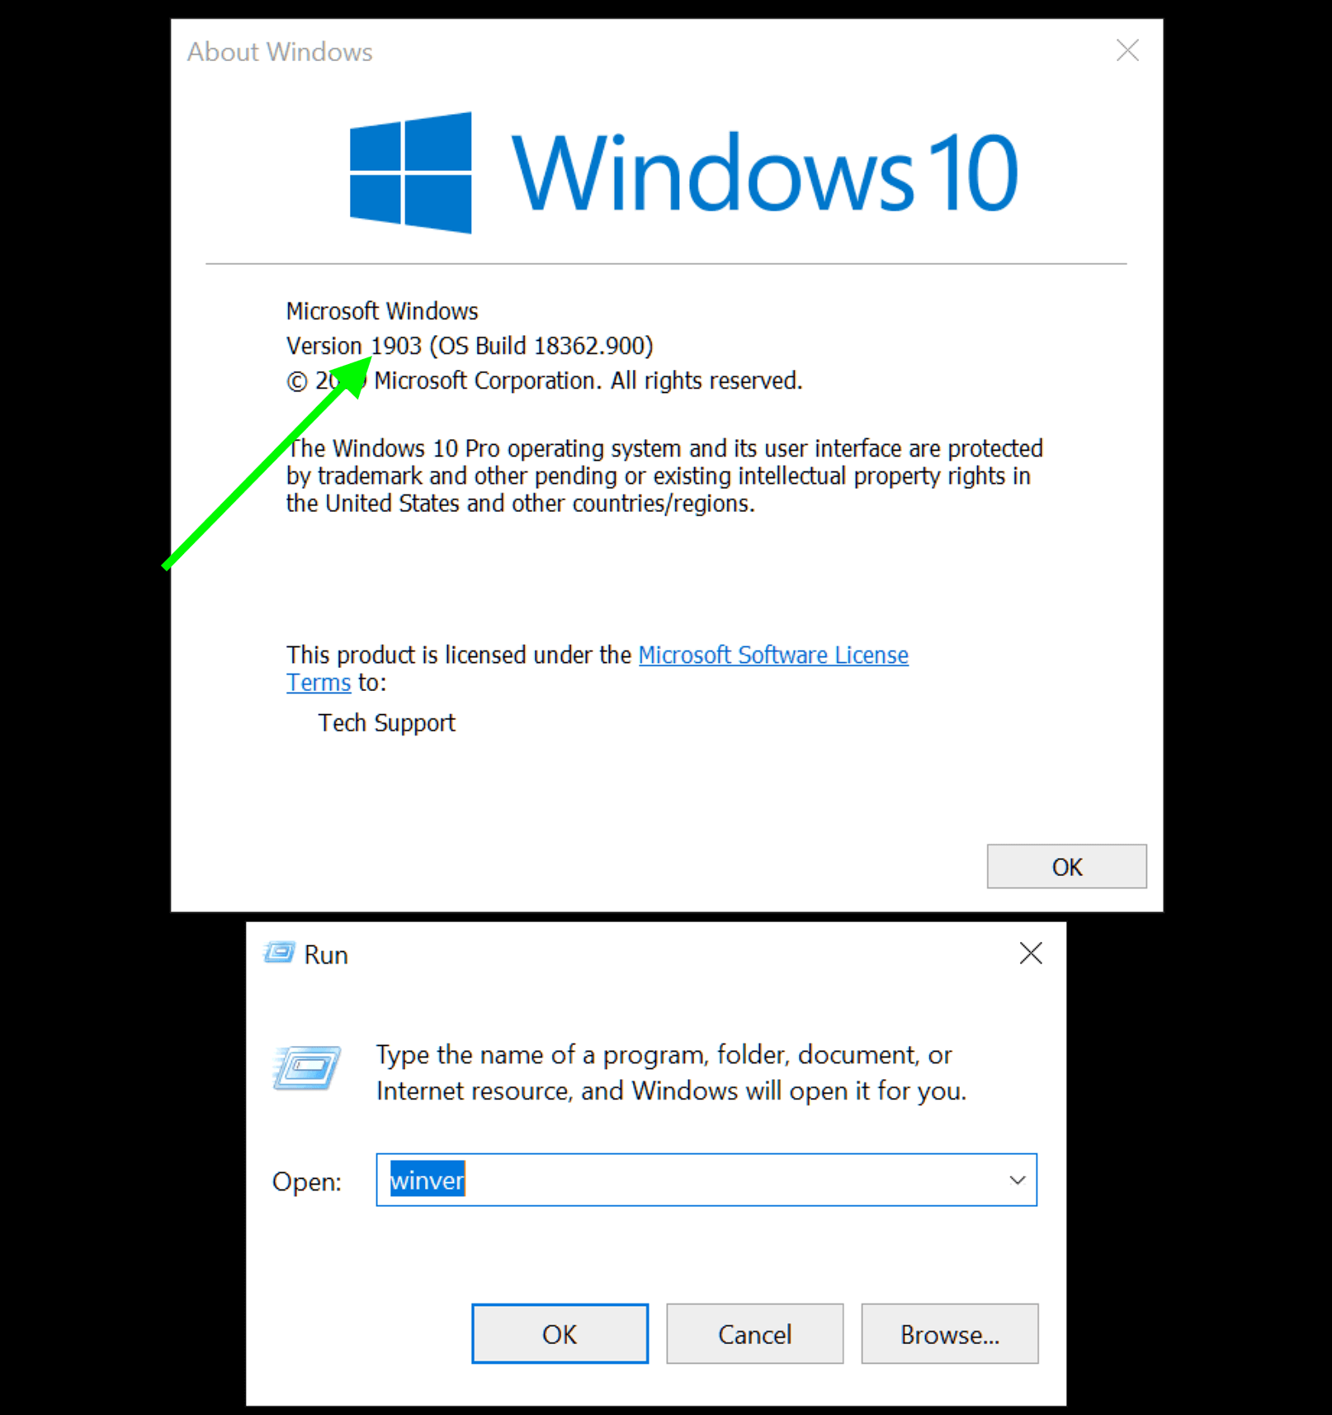Click the Open: field label
Viewport: 1332px width, 1415px height.
coord(306,1182)
